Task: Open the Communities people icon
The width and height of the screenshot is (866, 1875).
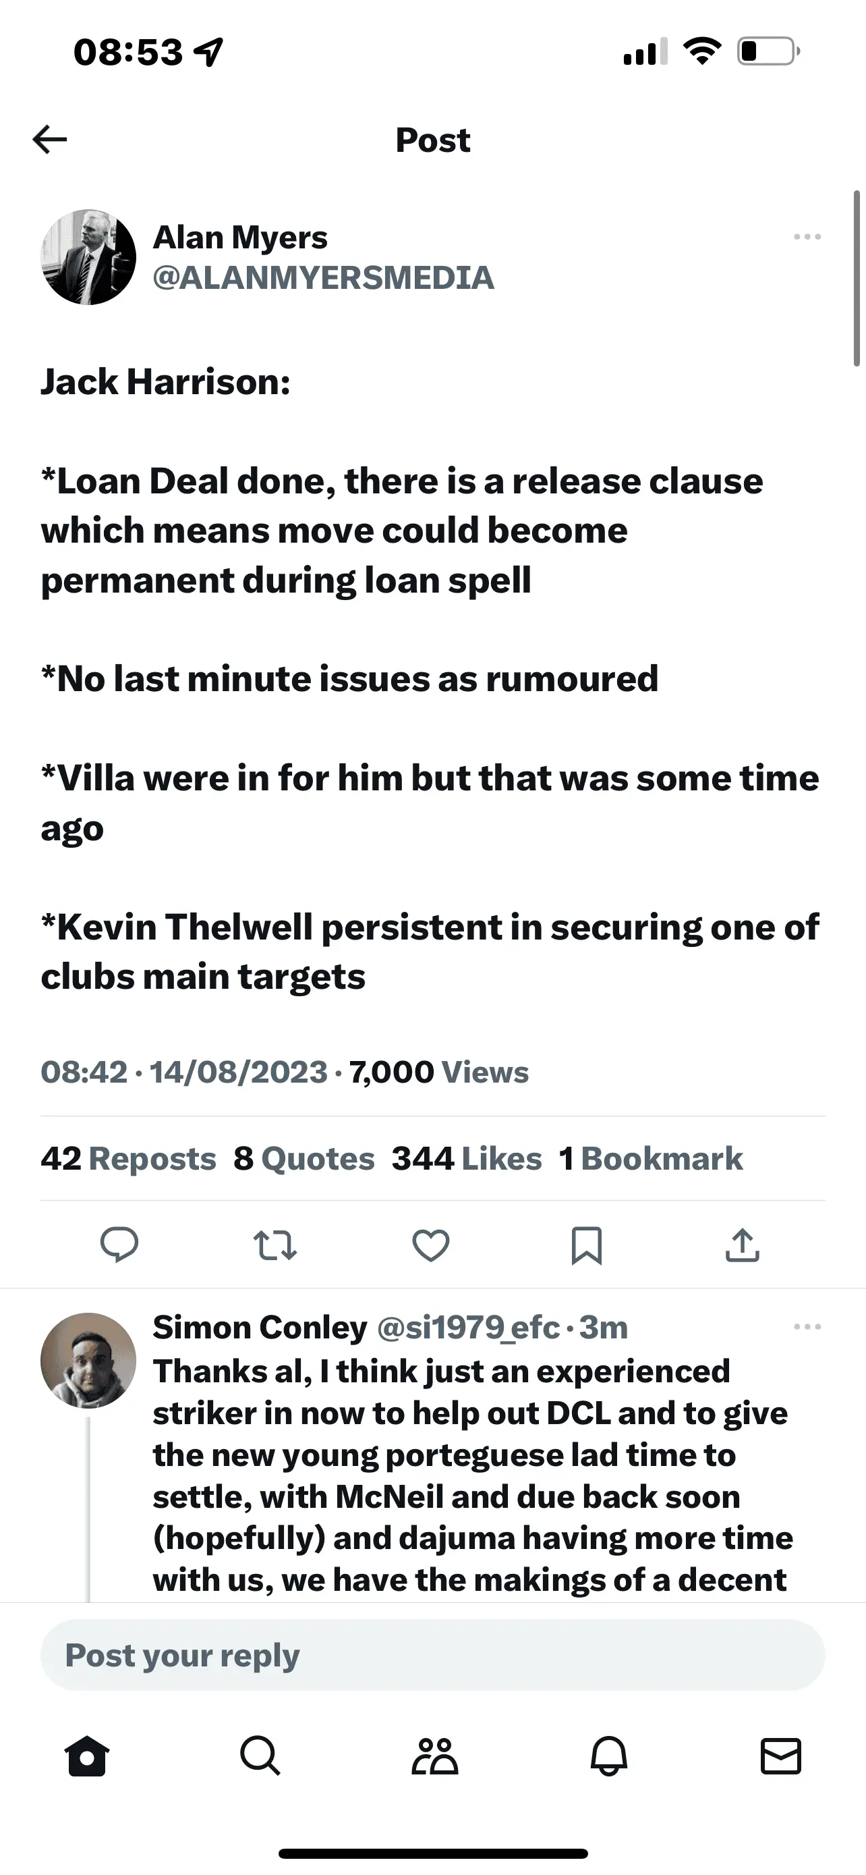Action: [x=434, y=1756]
